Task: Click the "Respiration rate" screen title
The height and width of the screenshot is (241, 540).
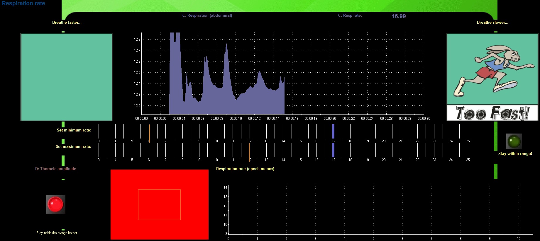Action: 23,4
